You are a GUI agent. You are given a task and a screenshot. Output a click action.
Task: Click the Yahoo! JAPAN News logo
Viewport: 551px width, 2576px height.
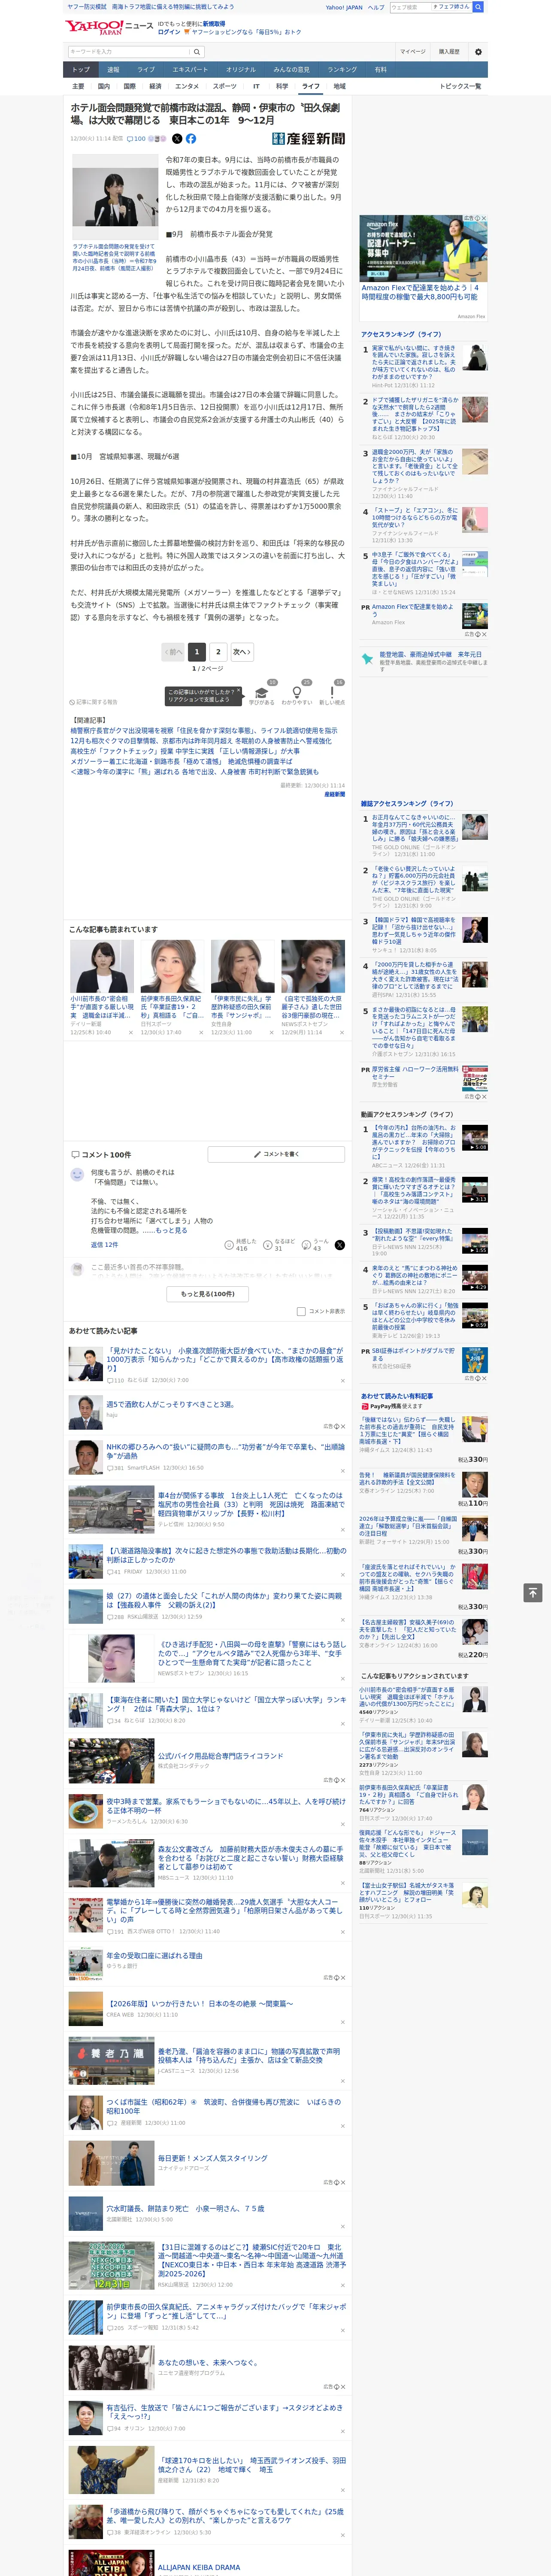tap(109, 27)
